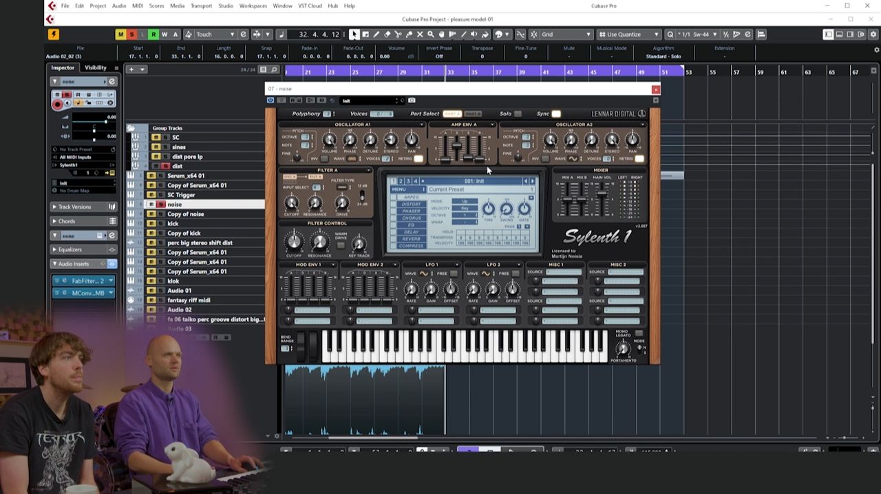The image size is (881, 494).
Task: Select the Object Selection arrow tool
Action: [354, 34]
